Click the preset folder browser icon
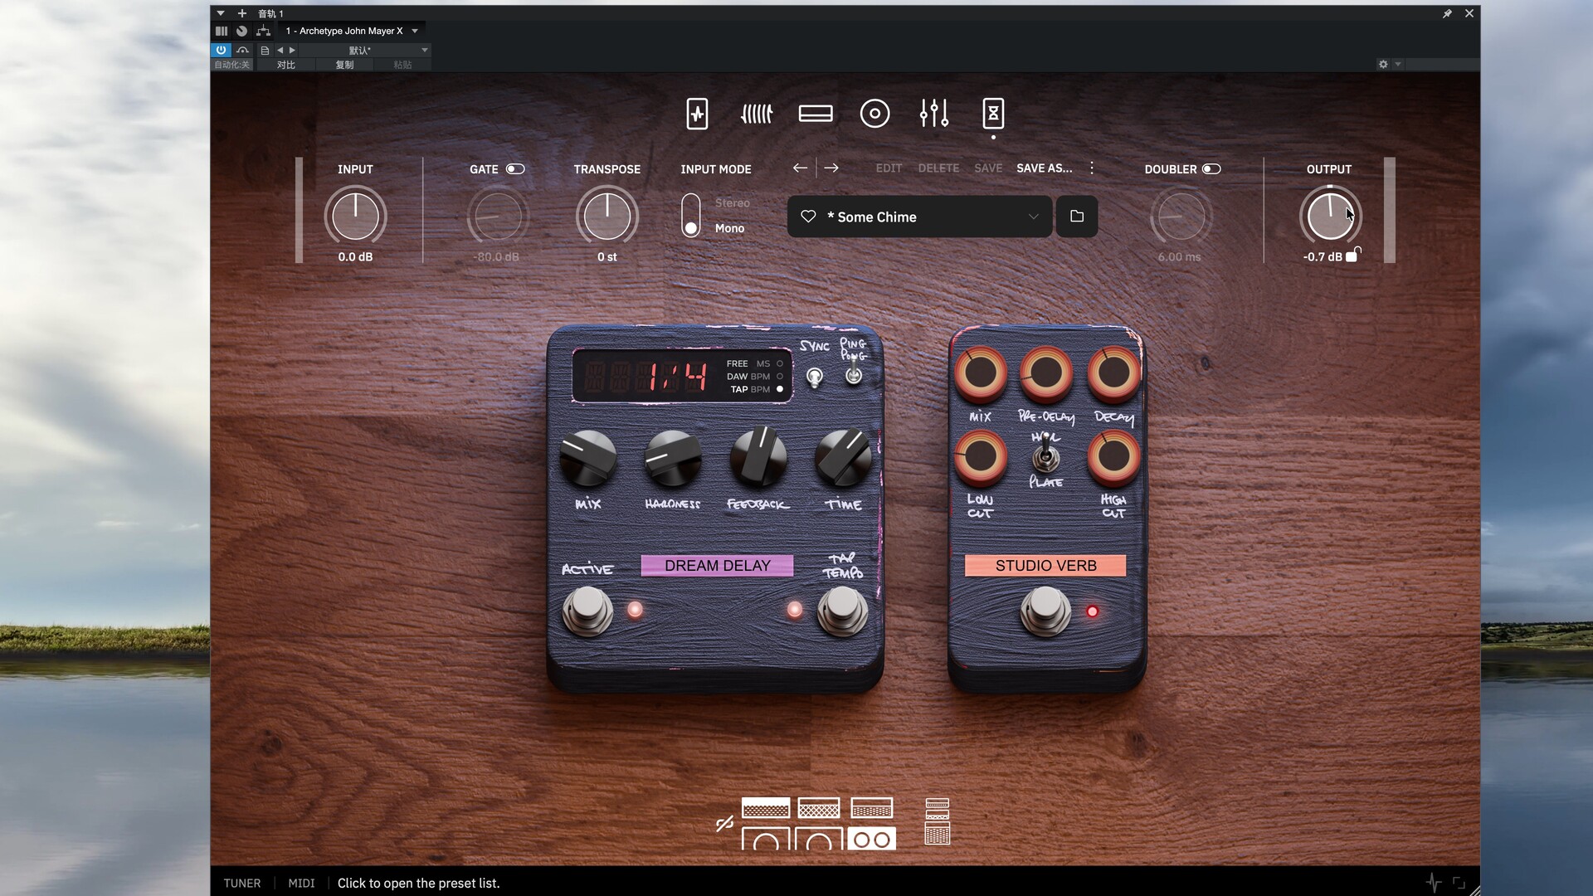The height and width of the screenshot is (896, 1593). coord(1077,217)
